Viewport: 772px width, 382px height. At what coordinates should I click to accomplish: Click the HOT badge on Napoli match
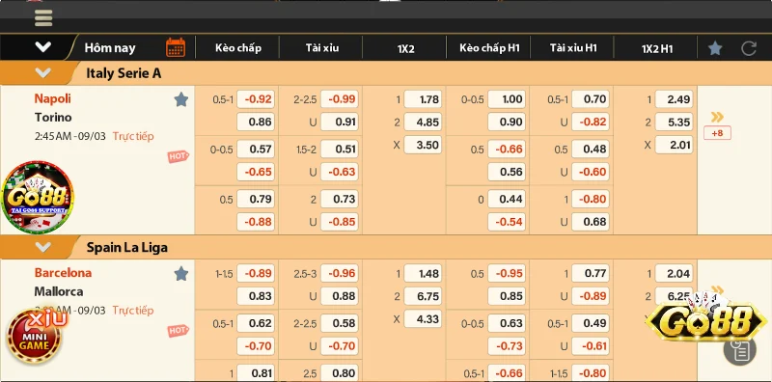click(x=178, y=156)
